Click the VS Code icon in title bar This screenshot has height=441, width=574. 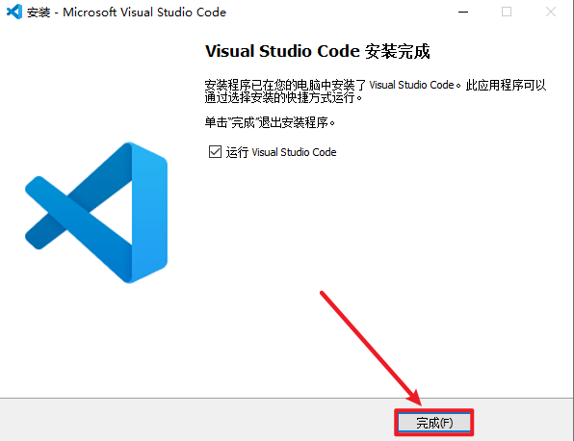(14, 12)
